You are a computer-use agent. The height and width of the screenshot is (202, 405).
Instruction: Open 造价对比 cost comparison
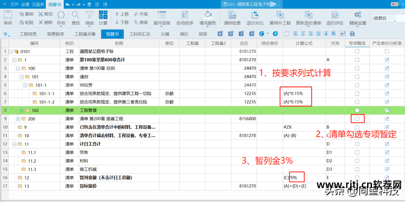click(255, 18)
